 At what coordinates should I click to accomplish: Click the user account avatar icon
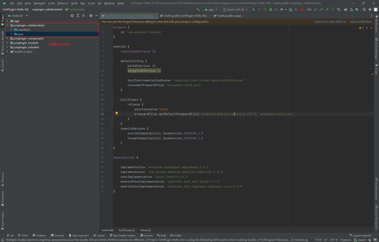376,9
